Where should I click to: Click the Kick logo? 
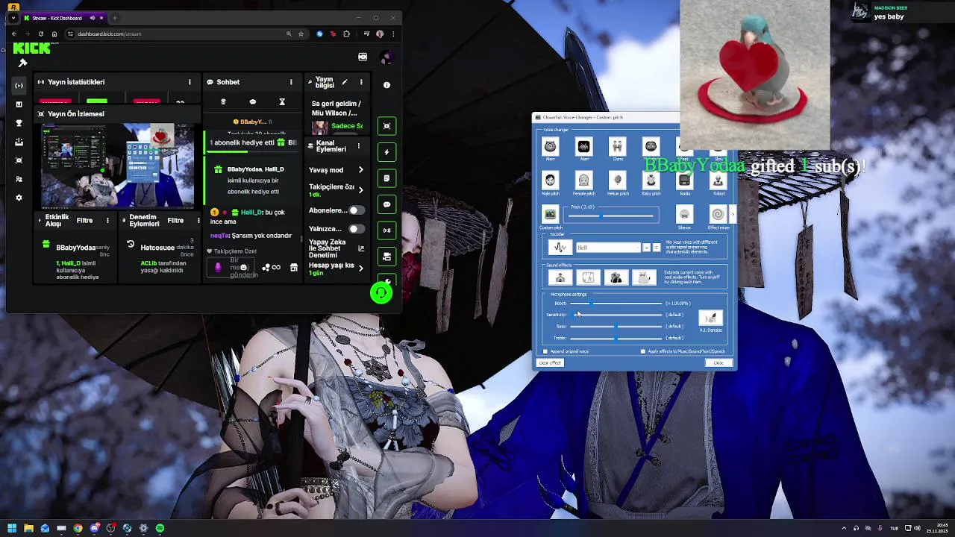pyautogui.click(x=31, y=48)
